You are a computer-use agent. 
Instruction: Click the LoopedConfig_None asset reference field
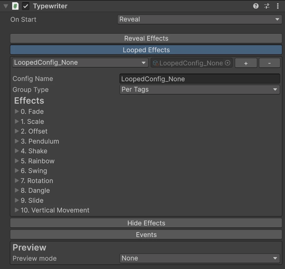pyautogui.click(x=191, y=63)
